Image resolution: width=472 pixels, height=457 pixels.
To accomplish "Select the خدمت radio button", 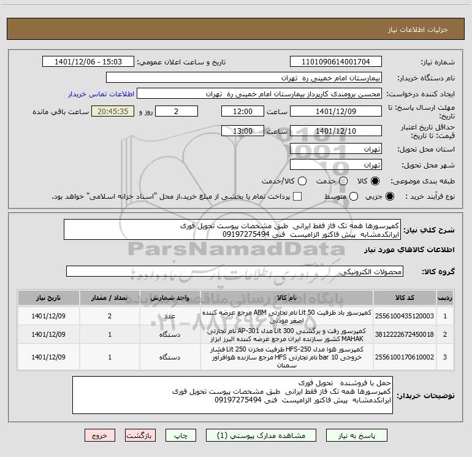I will coord(343,181).
